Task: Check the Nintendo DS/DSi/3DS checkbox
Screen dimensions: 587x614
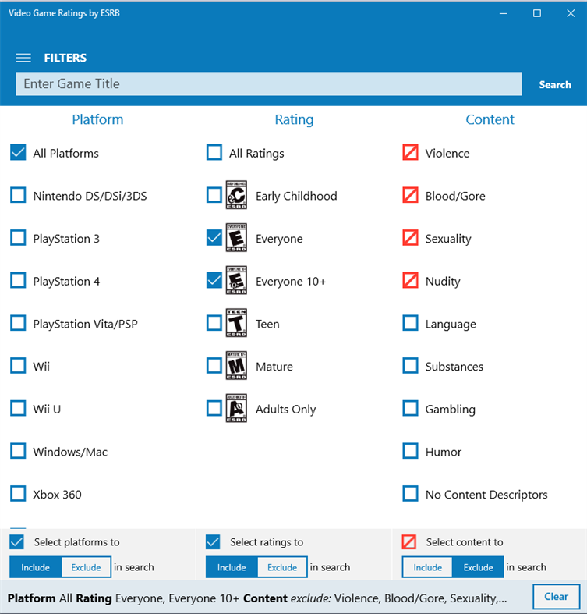Action: 18,195
